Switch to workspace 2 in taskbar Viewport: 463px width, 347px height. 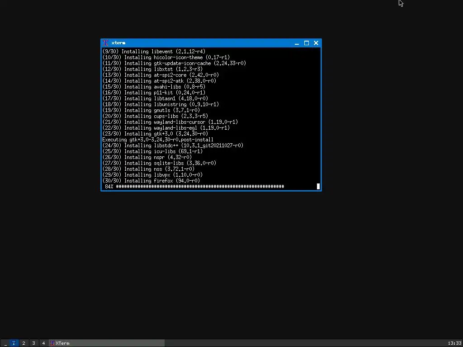tap(24, 343)
